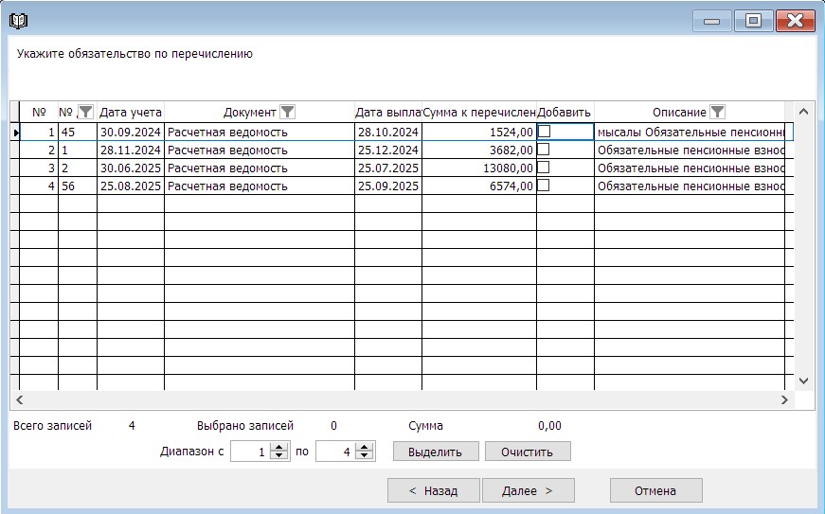Enable Добавить checkbox for 13080,00 row
Screen dimensions: 825x514
pyautogui.click(x=544, y=168)
